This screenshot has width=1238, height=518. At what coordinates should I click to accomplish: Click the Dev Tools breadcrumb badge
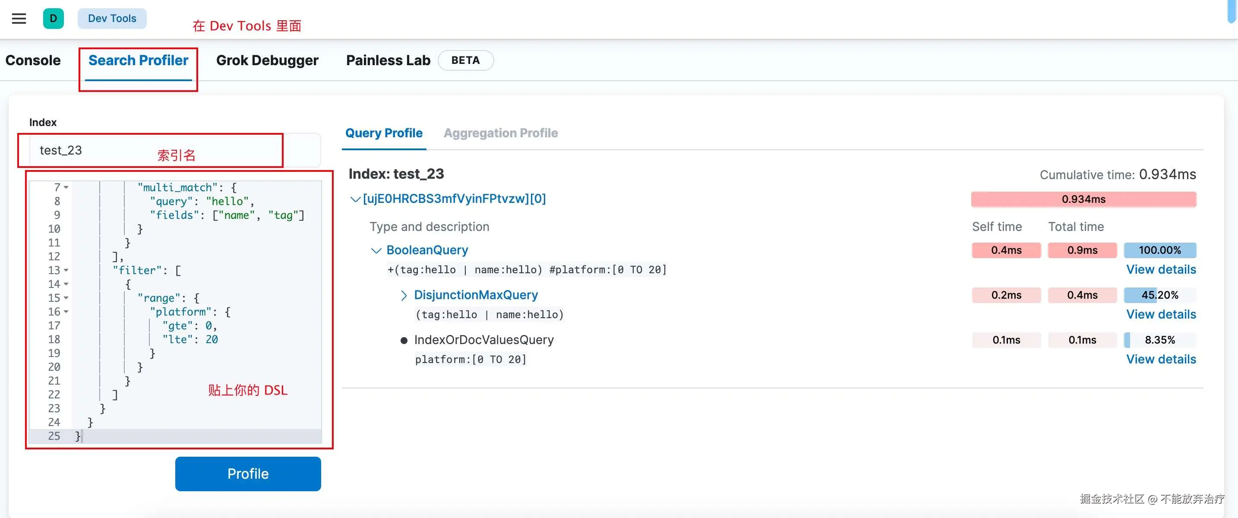coord(112,19)
